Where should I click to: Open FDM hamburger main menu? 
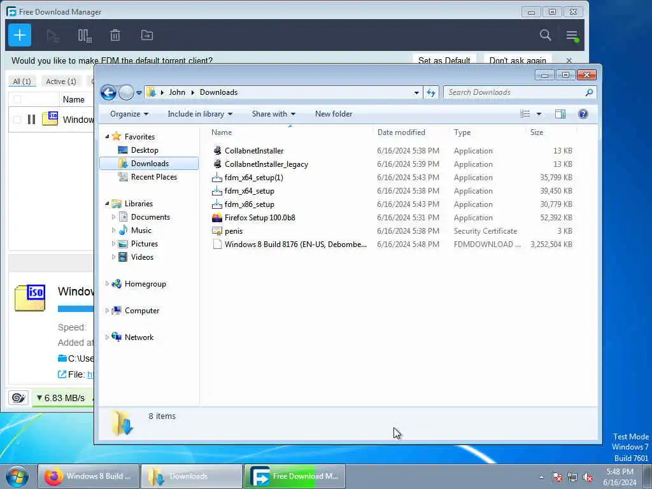coord(572,36)
